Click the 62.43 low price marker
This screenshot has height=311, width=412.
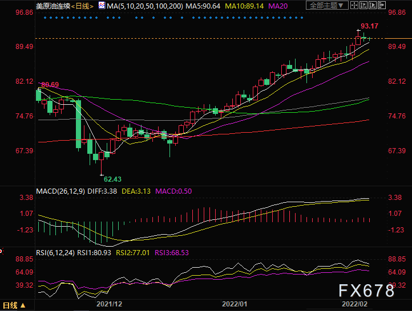coord(113,179)
